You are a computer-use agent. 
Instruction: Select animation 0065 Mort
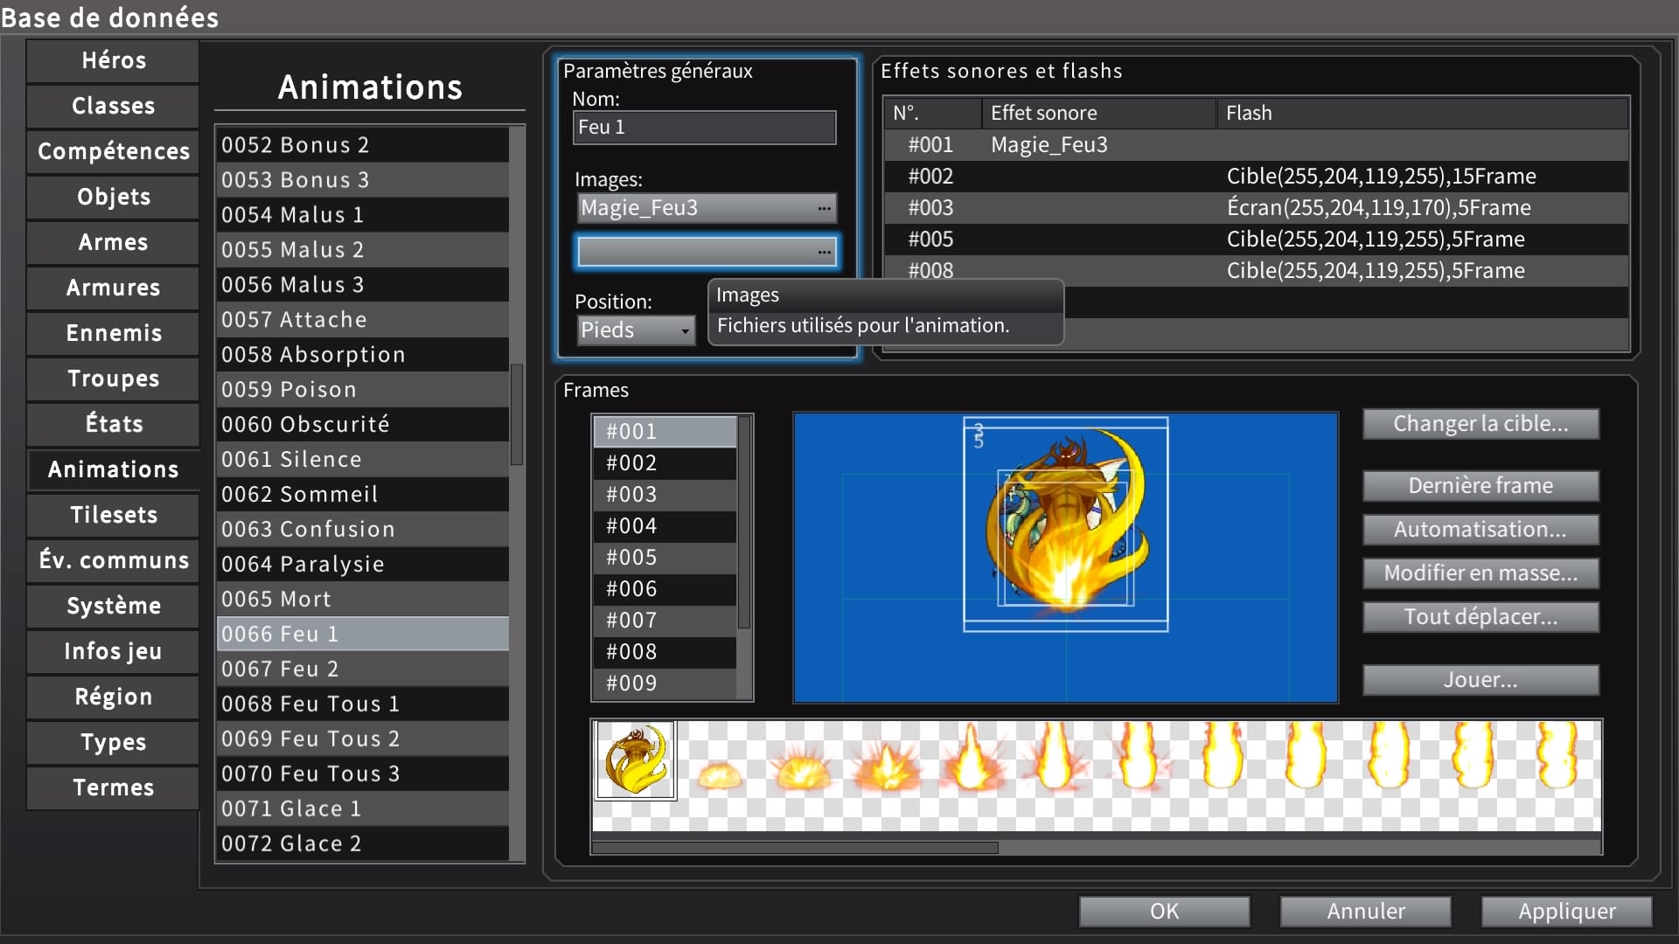coord(362,600)
